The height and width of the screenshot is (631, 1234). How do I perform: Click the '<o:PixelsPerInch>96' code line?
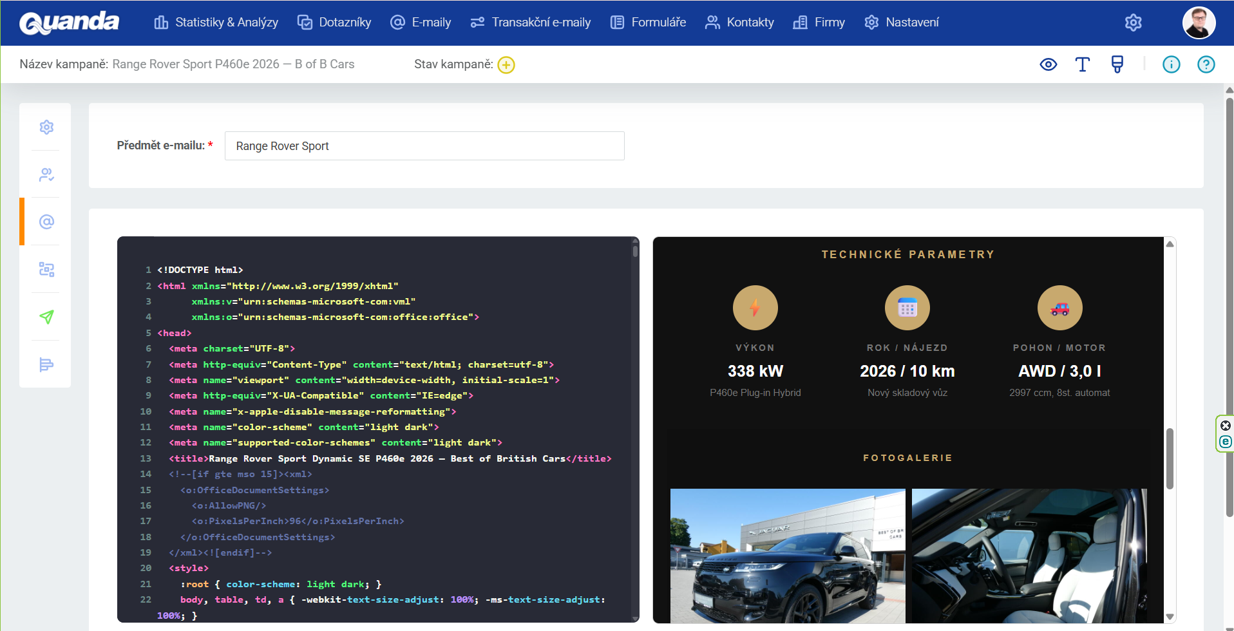point(298,522)
